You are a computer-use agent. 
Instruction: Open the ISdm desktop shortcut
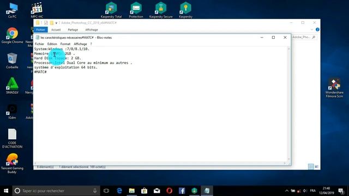click(12, 111)
